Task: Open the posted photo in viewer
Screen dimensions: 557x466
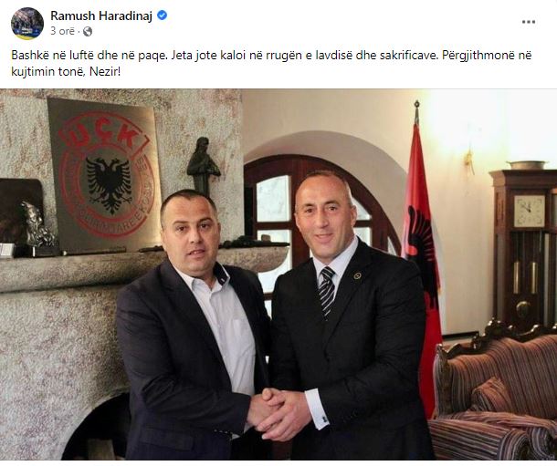Action: [x=278, y=274]
